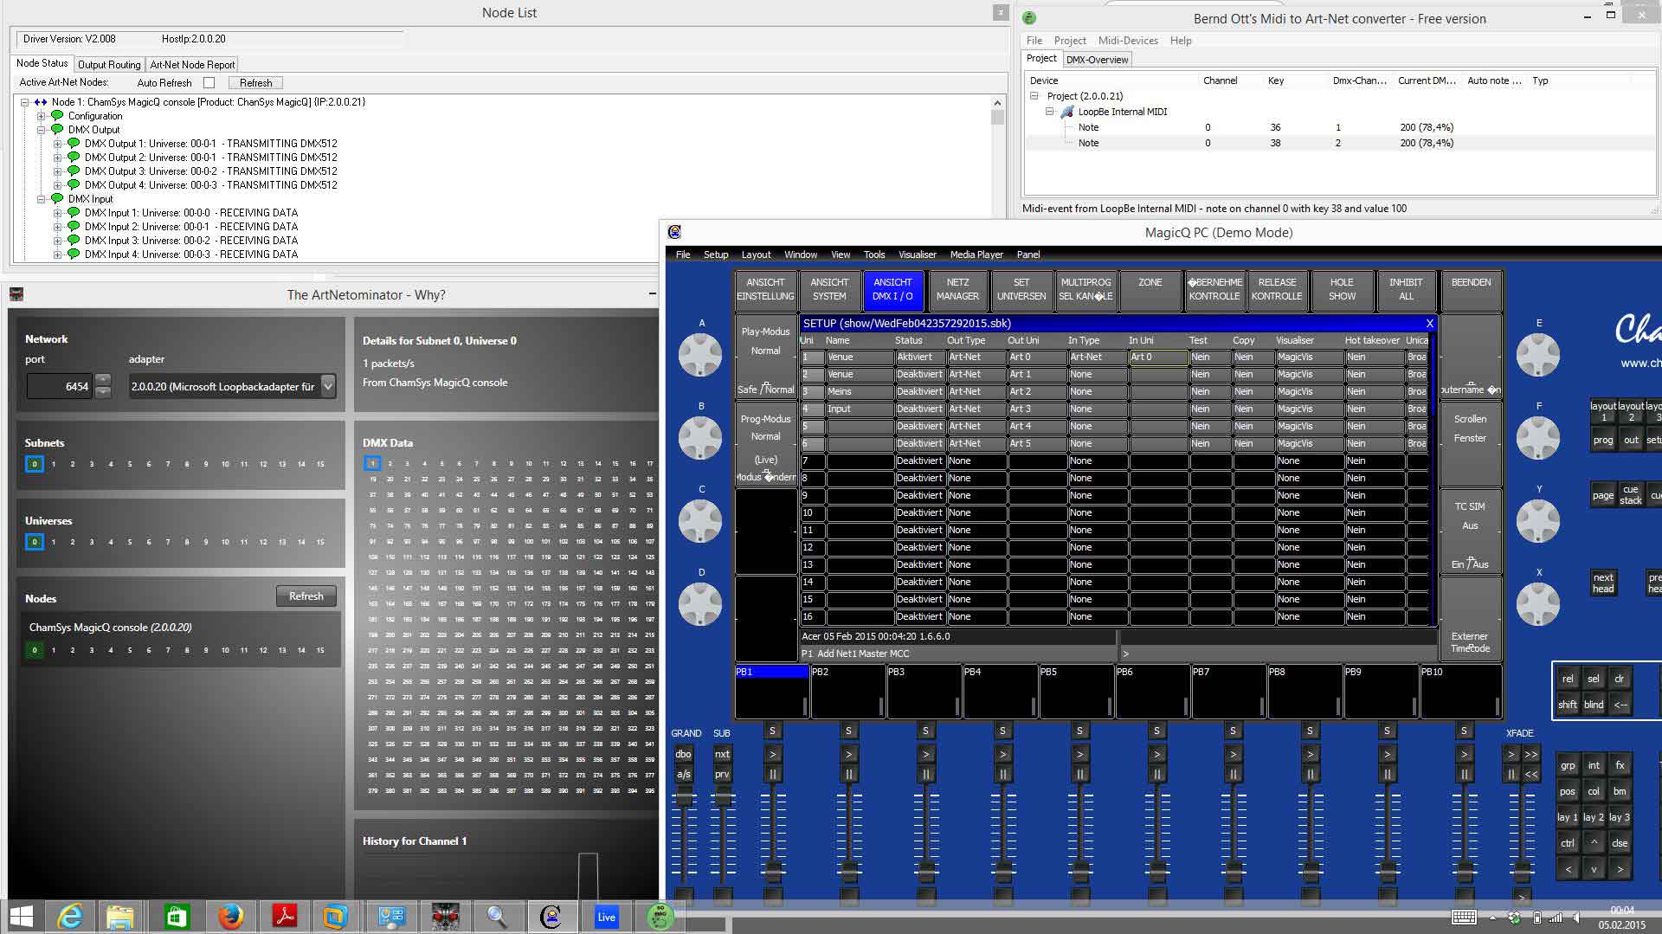Select subnet 3 in the Subnets panel
This screenshot has height=934, width=1662.
tap(92, 464)
